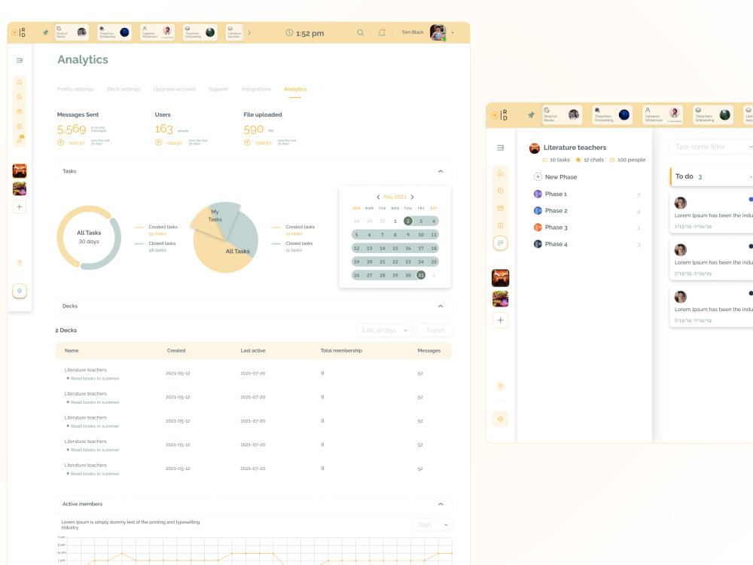Go to Home in Analytics sidebar
This screenshot has width=753, height=565.
coord(20,82)
